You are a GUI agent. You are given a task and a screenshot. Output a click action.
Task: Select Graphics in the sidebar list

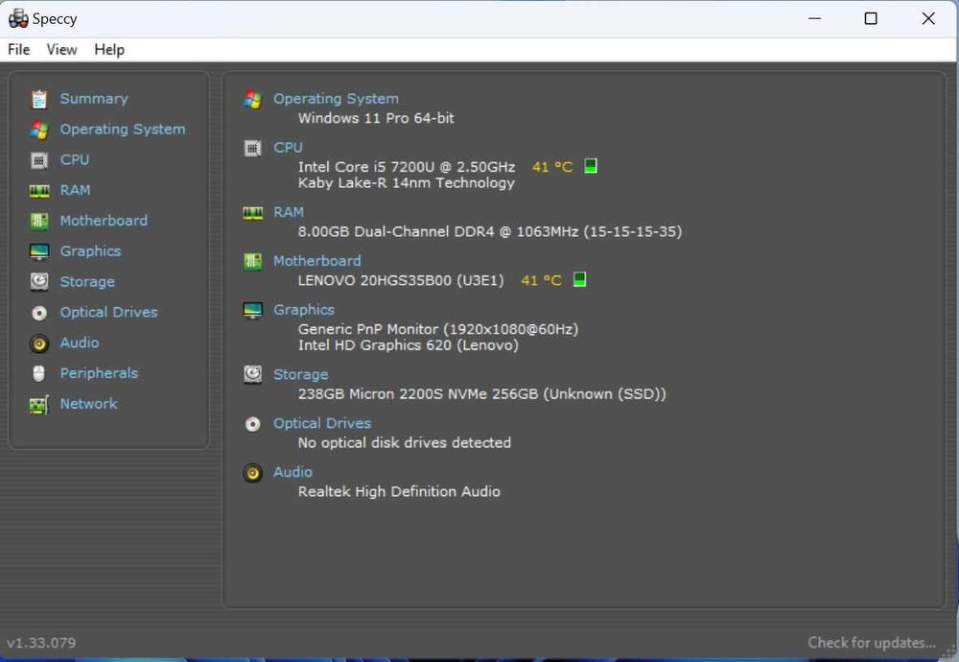pos(90,251)
